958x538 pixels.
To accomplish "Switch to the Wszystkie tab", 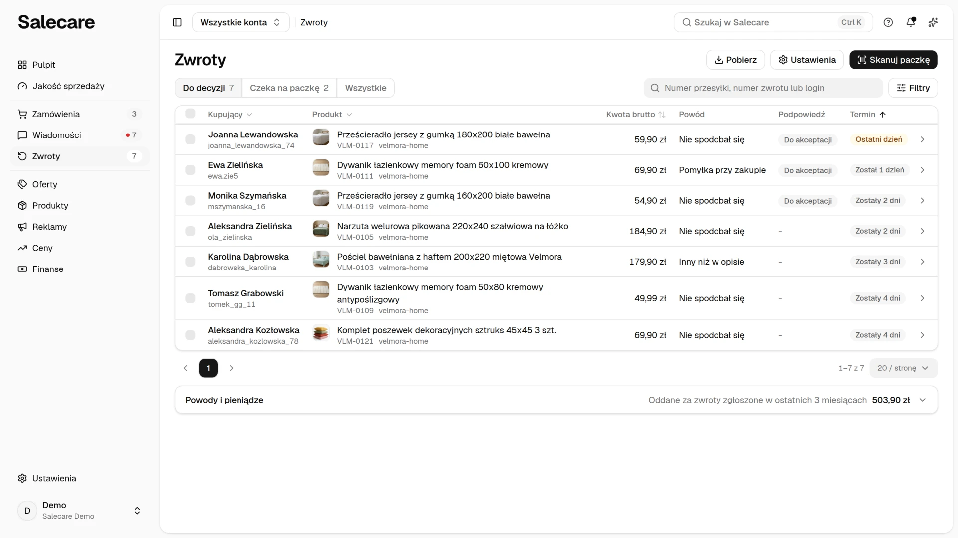I will pyautogui.click(x=366, y=88).
